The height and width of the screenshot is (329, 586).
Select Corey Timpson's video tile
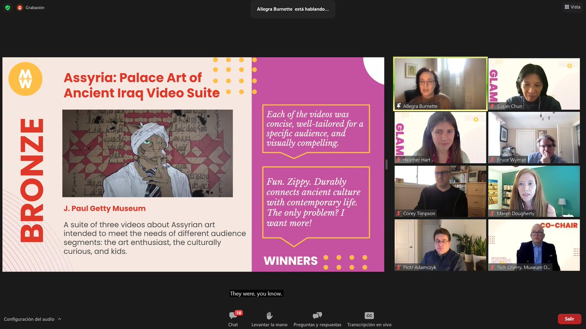(x=440, y=192)
